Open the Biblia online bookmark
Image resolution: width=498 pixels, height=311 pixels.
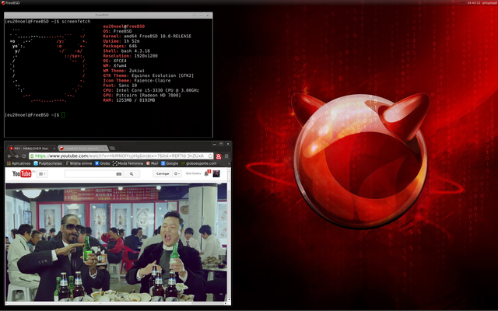pos(79,163)
